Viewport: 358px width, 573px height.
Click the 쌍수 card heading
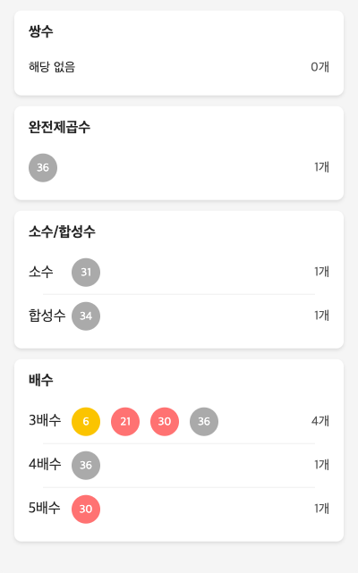click(x=41, y=31)
